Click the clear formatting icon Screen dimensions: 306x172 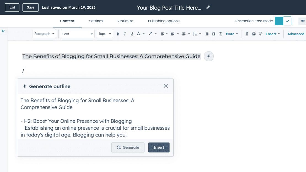[221, 34]
